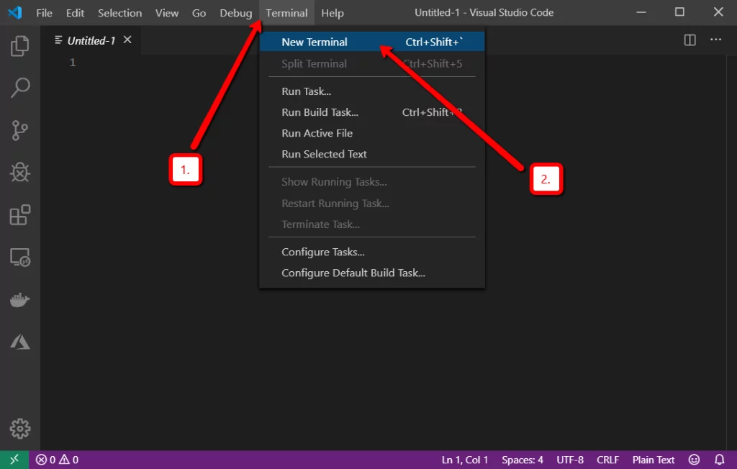The height and width of the screenshot is (469, 737).
Task: Choose Run Selected Text
Action: point(372,154)
